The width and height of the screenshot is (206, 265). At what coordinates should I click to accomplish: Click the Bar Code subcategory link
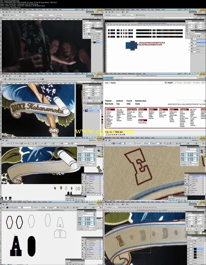[193, 110]
